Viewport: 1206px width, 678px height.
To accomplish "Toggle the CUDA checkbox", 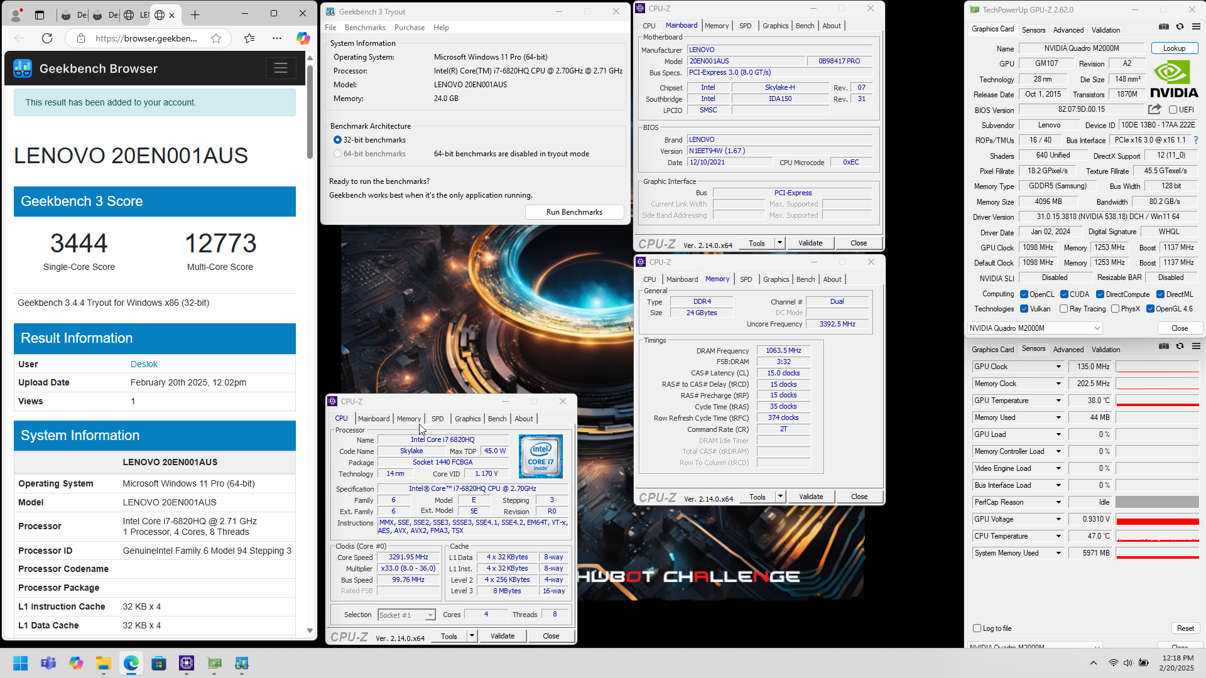I will coord(1064,294).
